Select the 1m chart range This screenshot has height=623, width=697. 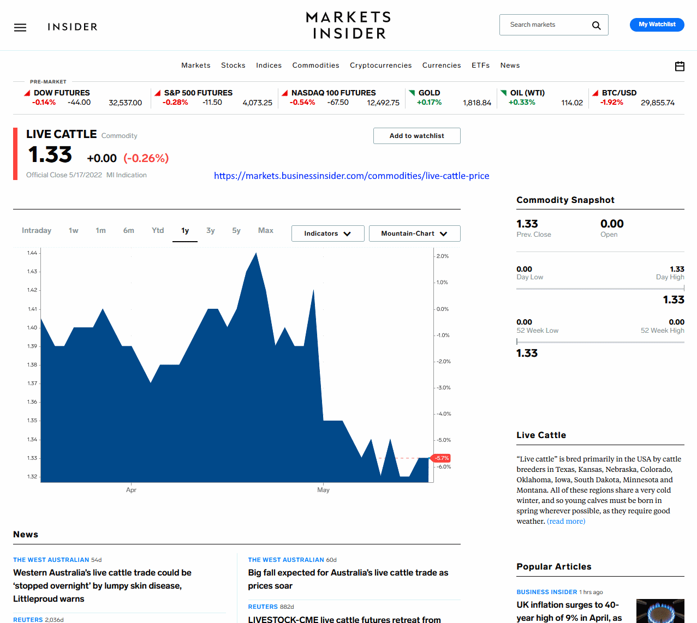point(100,231)
